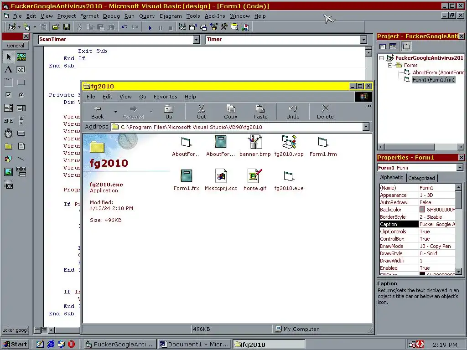The height and width of the screenshot is (350, 467).
Task: Open the Go menu in fg2010 window
Action: point(143,97)
